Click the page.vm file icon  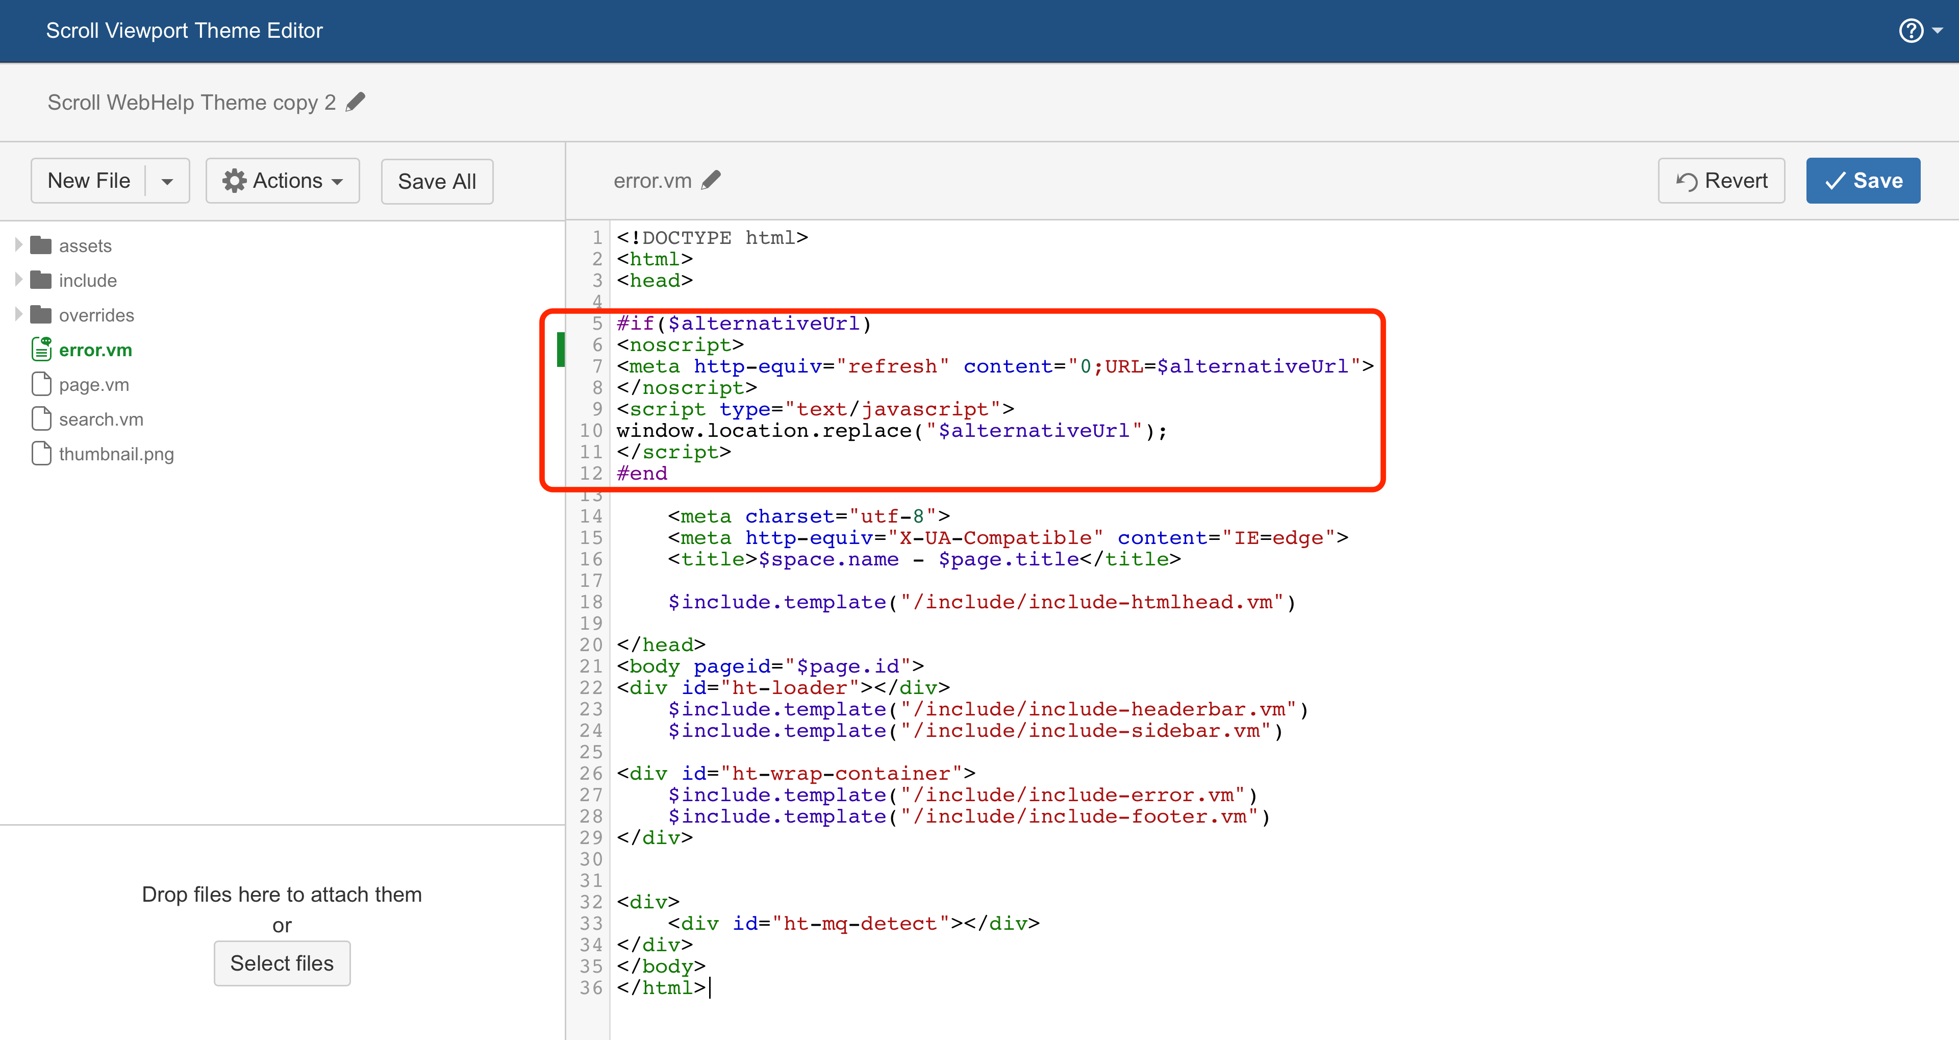[41, 384]
